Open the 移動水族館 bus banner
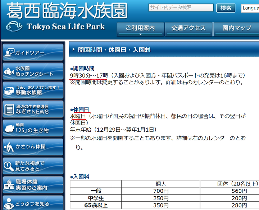The image size is (259, 210). (x=33, y=90)
